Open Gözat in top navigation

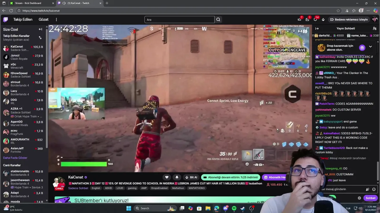[44, 20]
